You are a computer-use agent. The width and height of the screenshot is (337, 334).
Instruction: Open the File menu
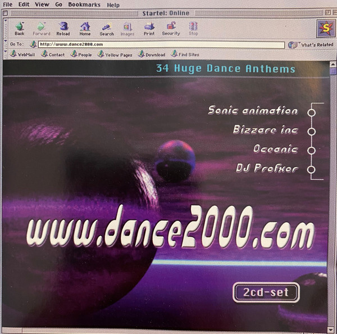click(7, 4)
